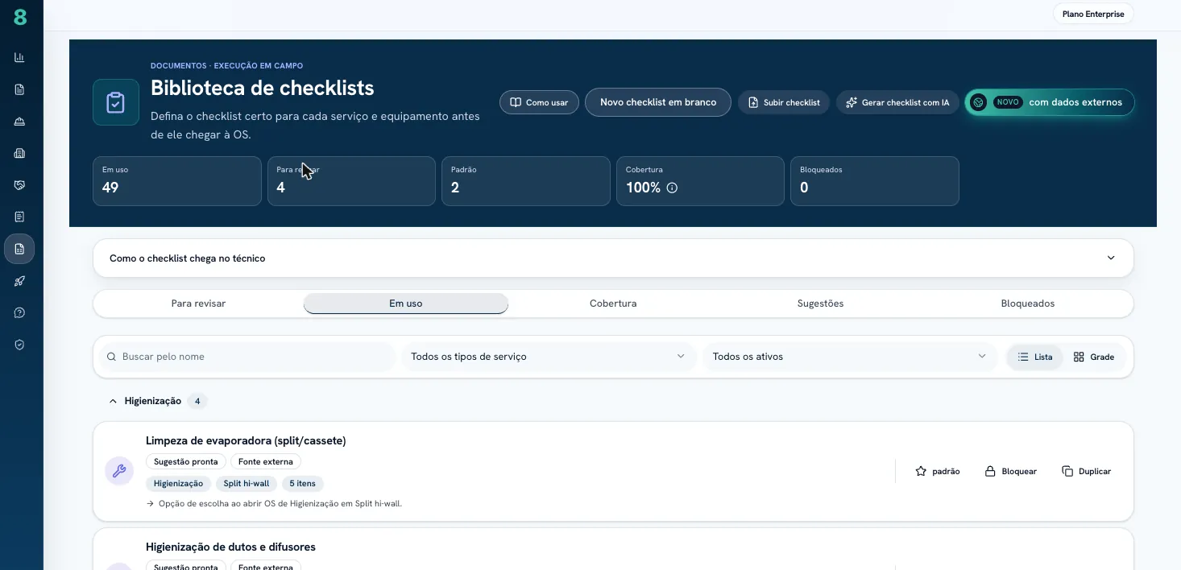The width and height of the screenshot is (1181, 570).
Task: Open the help question mark sidebar icon
Action: pyautogui.click(x=19, y=312)
